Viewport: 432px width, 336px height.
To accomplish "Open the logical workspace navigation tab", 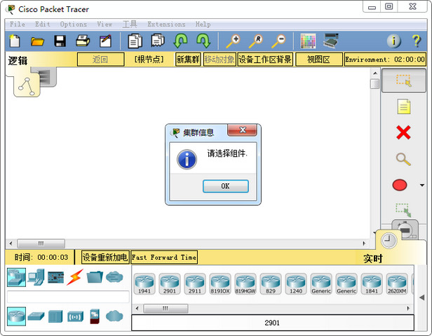I will click(28, 84).
